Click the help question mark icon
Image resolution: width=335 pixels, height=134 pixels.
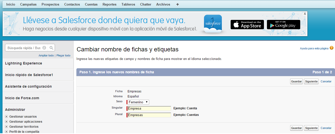(331, 48)
